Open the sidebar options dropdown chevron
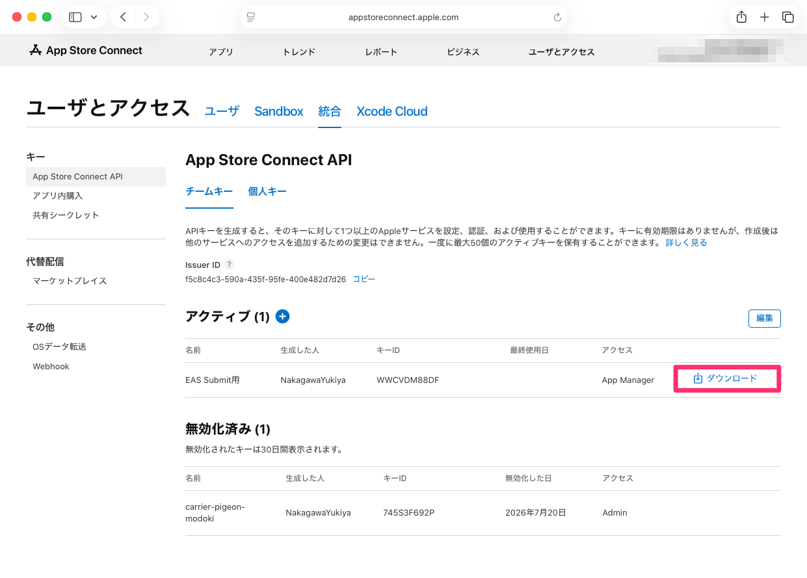Screen dimensions: 807x578 [x=94, y=18]
